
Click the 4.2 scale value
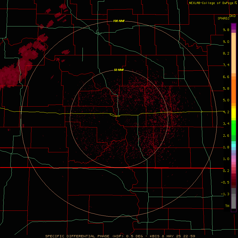226,112
